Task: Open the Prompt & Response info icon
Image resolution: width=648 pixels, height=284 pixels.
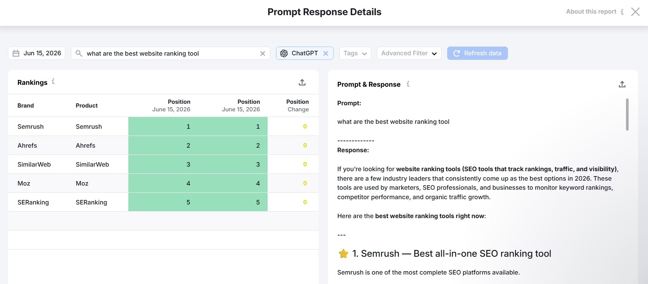Action: pyautogui.click(x=408, y=84)
